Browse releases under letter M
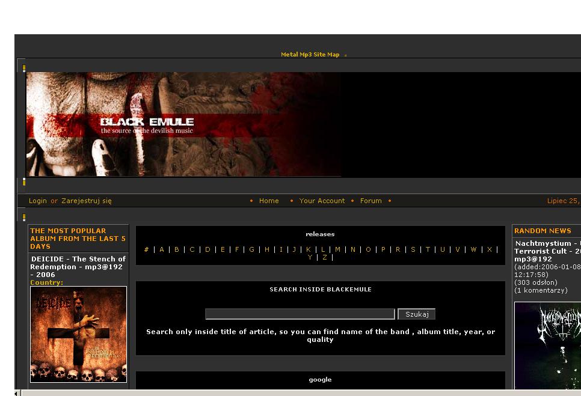 click(337, 249)
